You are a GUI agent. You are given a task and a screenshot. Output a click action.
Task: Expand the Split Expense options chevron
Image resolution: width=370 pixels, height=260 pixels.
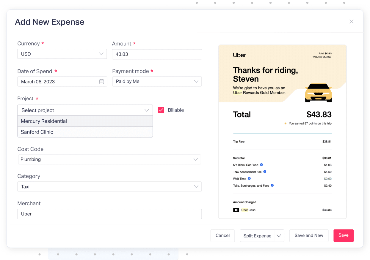[279, 236]
